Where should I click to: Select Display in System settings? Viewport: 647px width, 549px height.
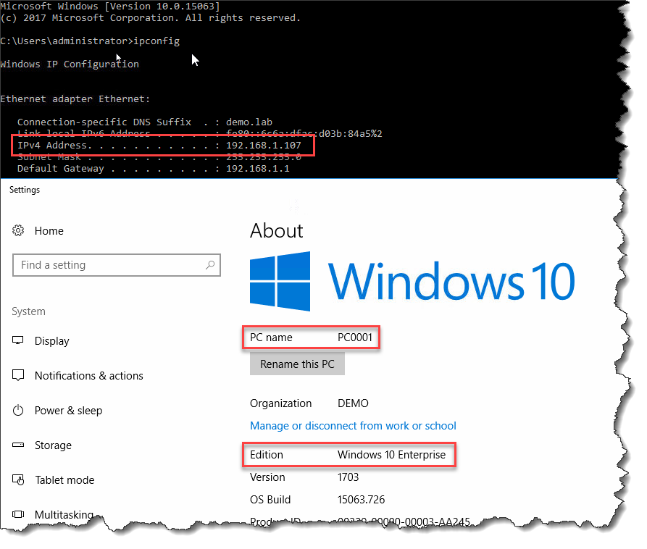tap(52, 341)
